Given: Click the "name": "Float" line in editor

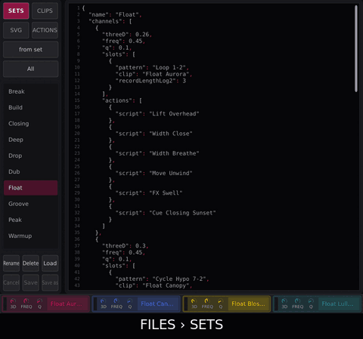Looking at the screenshot, I should coord(116,15).
